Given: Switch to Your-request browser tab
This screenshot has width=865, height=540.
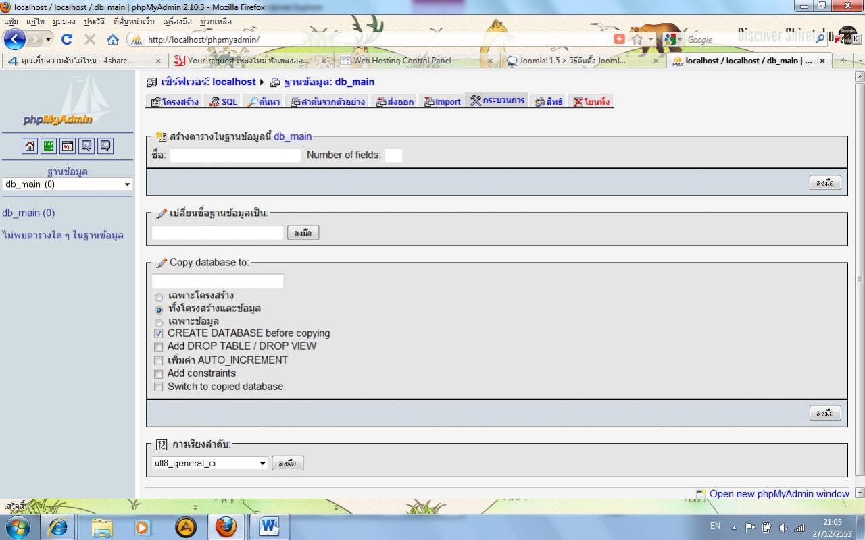Looking at the screenshot, I should pos(250,61).
